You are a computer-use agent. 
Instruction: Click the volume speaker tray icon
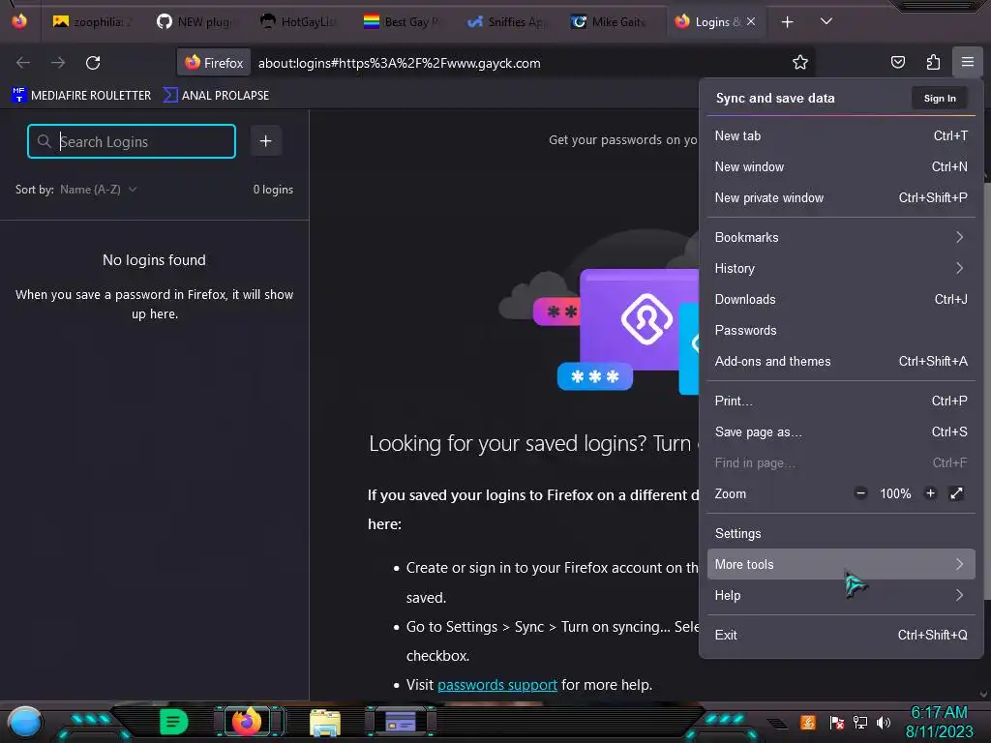[883, 722]
